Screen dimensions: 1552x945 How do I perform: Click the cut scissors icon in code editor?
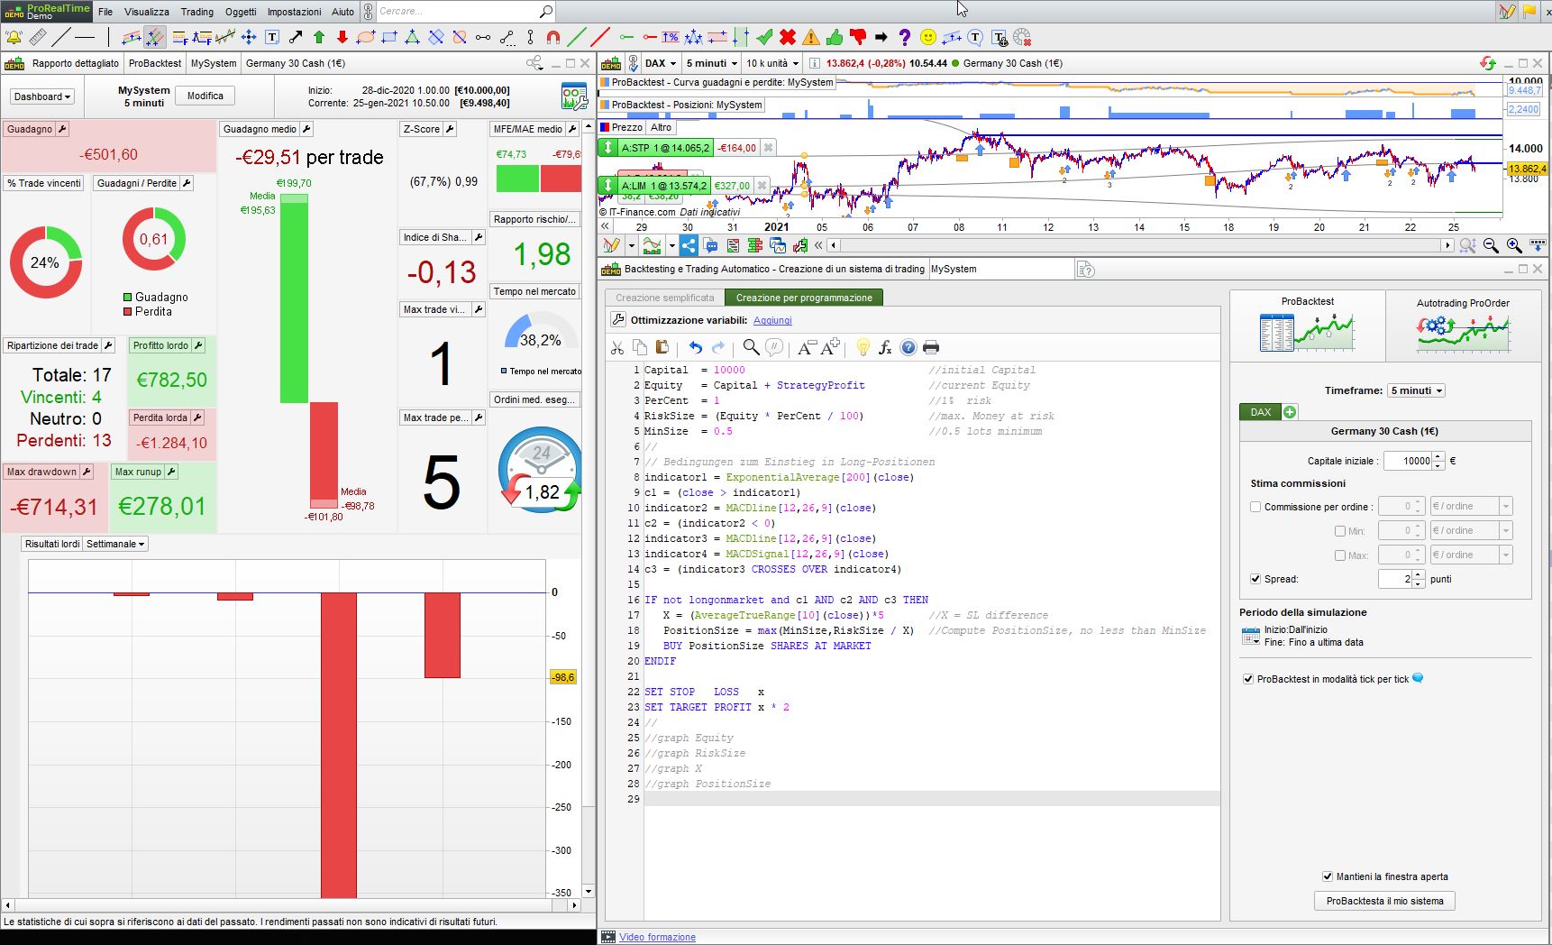(x=617, y=348)
